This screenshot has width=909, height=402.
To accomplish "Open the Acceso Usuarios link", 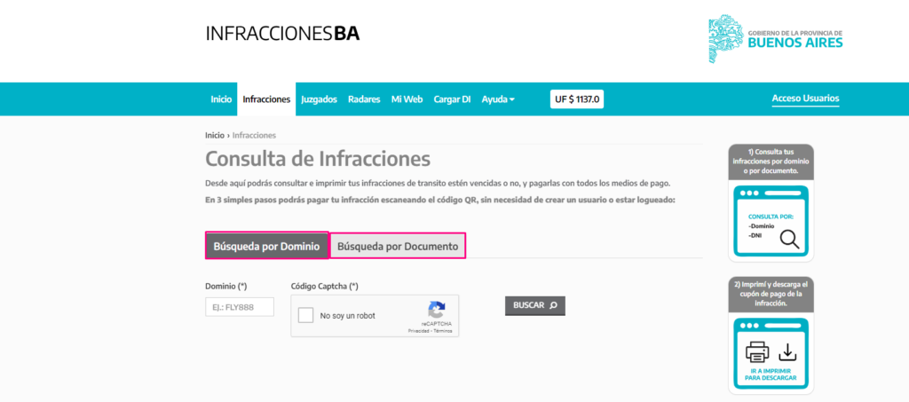I will click(x=805, y=99).
